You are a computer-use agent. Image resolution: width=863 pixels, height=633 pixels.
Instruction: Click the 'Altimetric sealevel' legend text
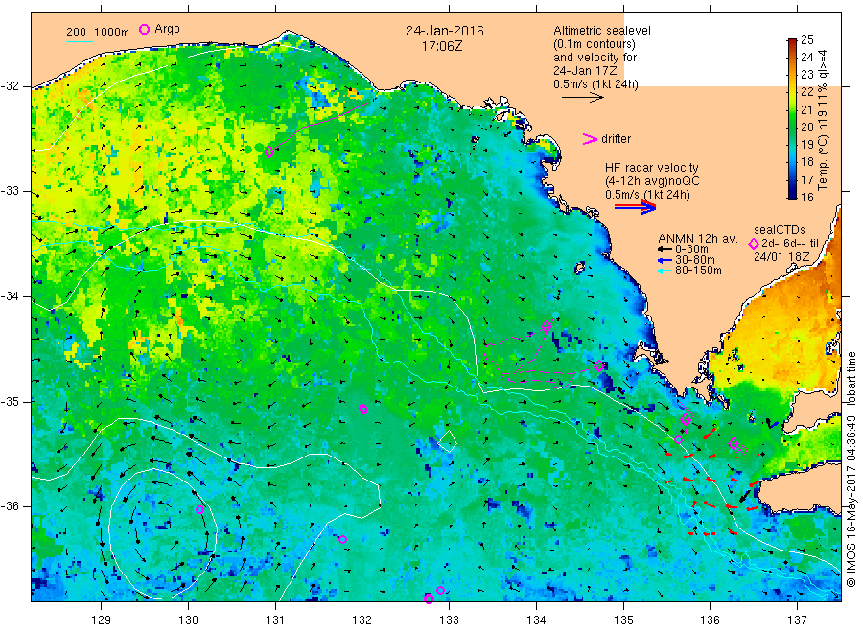[x=602, y=31]
